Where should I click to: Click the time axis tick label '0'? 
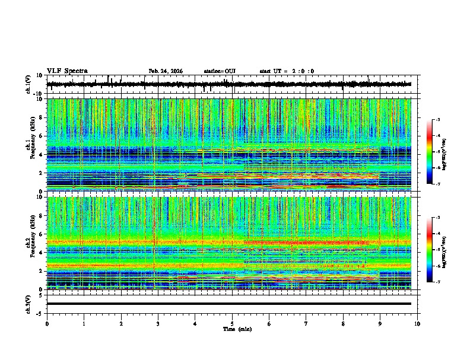(47, 324)
